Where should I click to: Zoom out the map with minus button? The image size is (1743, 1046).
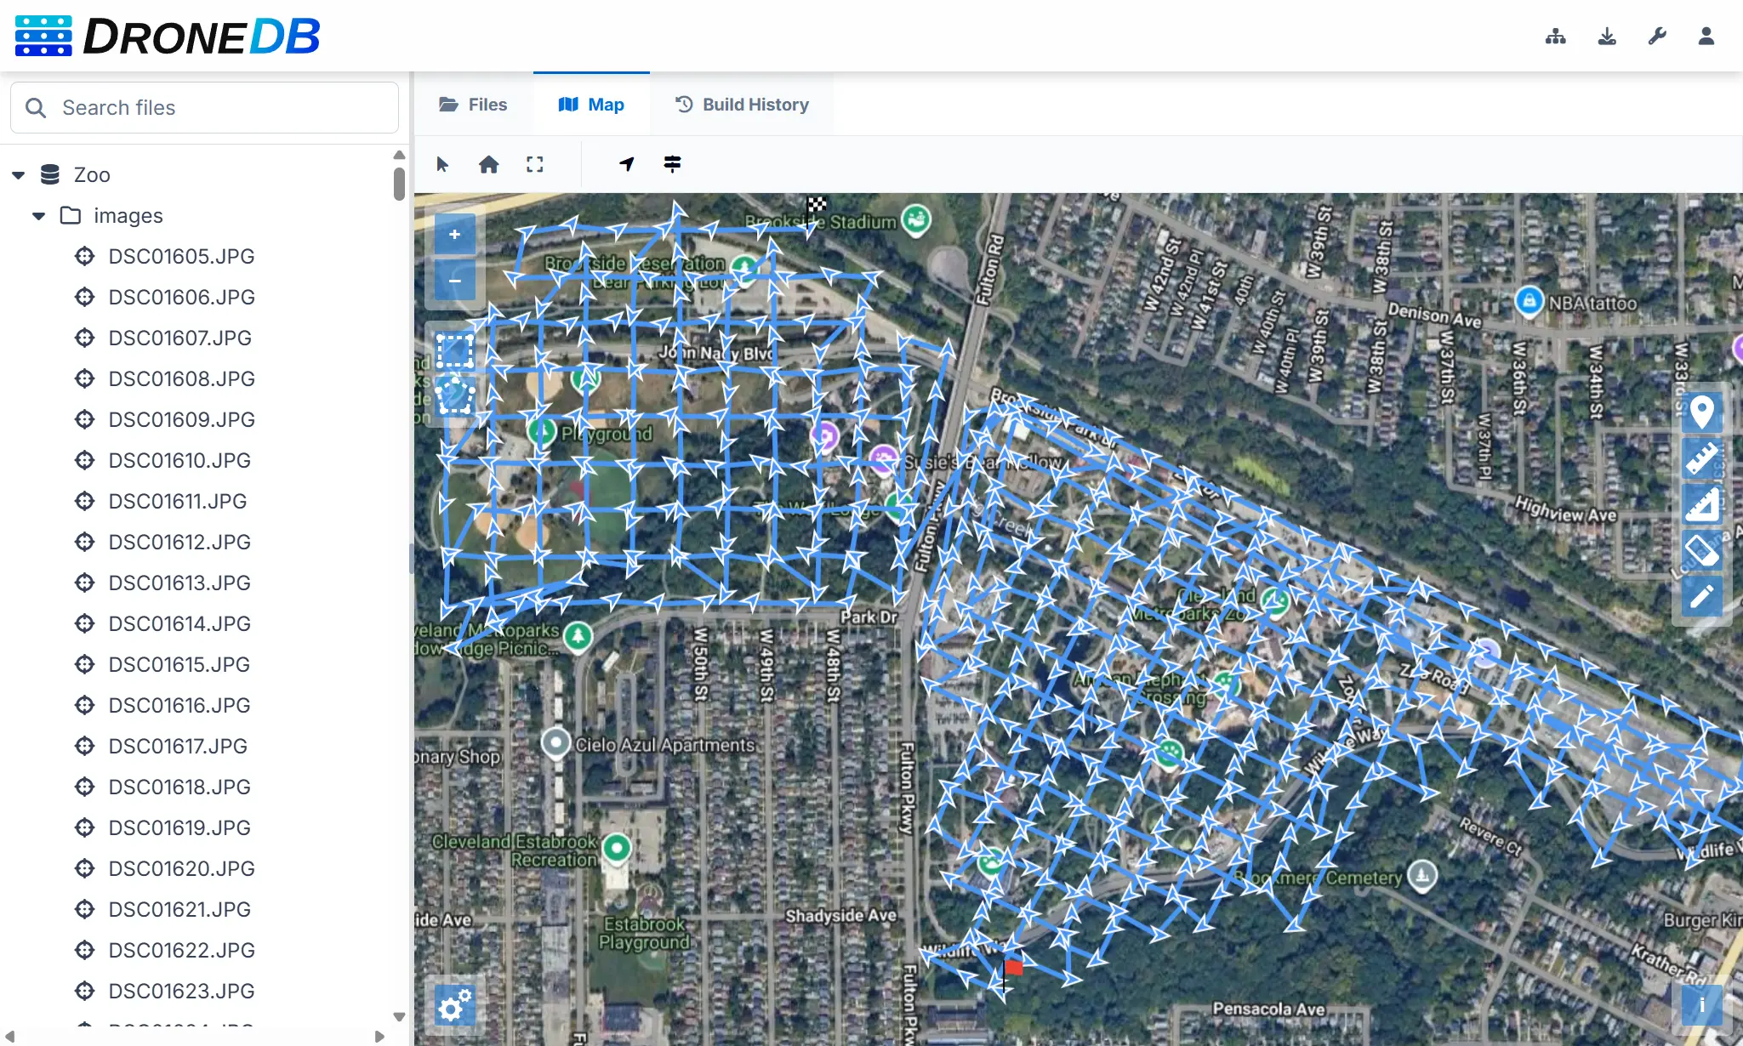coord(455,280)
